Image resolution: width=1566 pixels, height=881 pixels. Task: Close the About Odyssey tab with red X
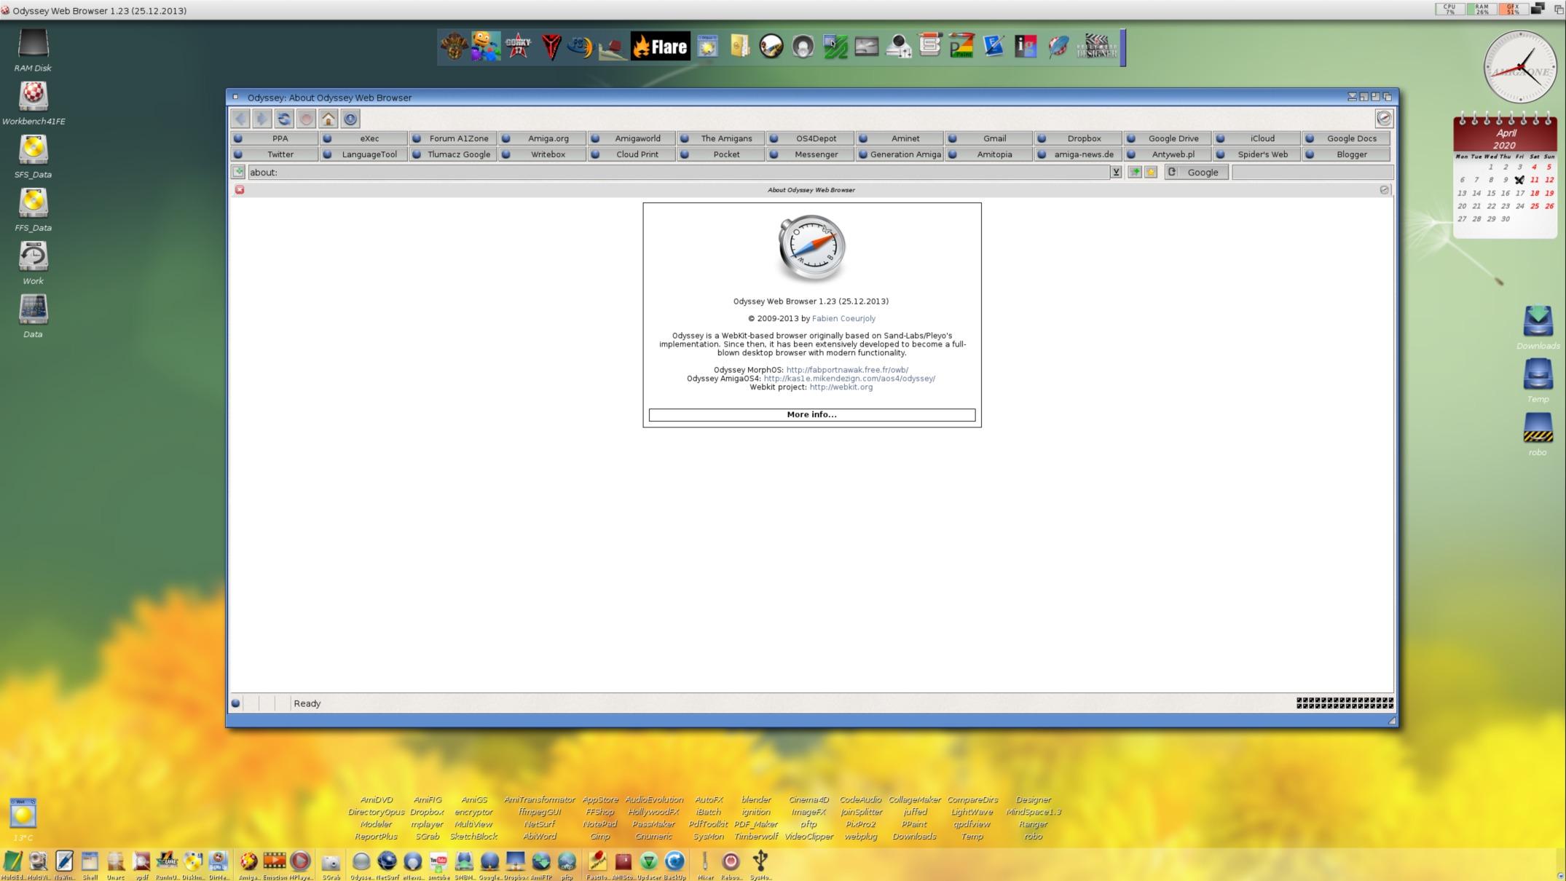(x=240, y=190)
